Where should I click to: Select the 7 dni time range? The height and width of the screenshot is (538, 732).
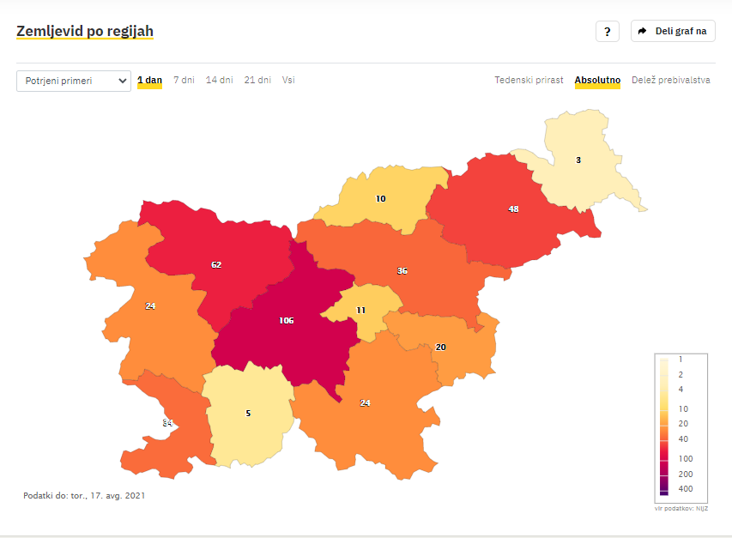point(184,81)
